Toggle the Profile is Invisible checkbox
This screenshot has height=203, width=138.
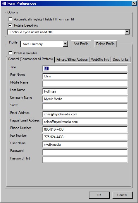click(x=10, y=53)
